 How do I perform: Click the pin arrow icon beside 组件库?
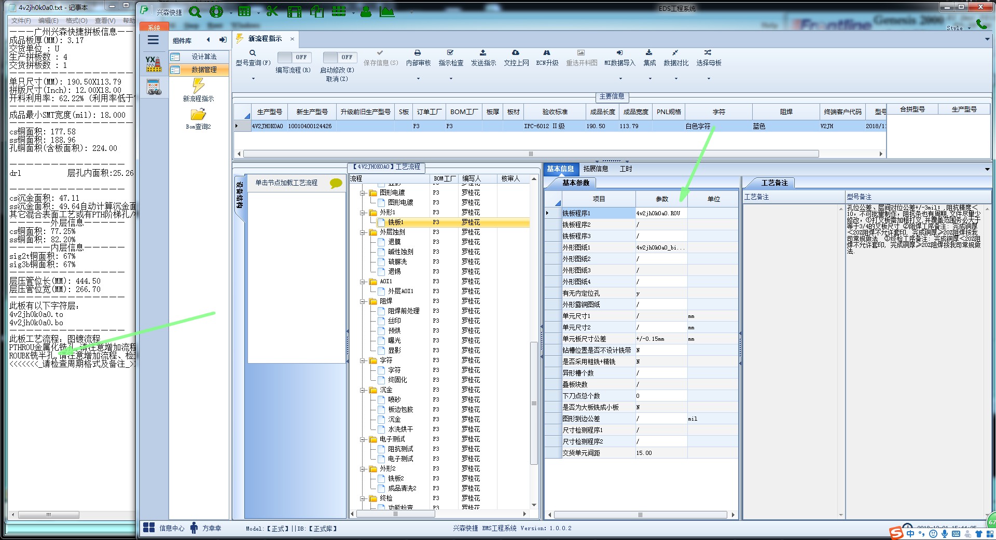[223, 40]
